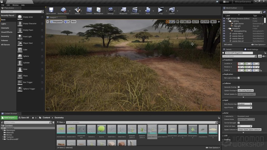This screenshot has width=267, height=150.
Task: Click the Launch toolbar icon
Action: click(172, 11)
